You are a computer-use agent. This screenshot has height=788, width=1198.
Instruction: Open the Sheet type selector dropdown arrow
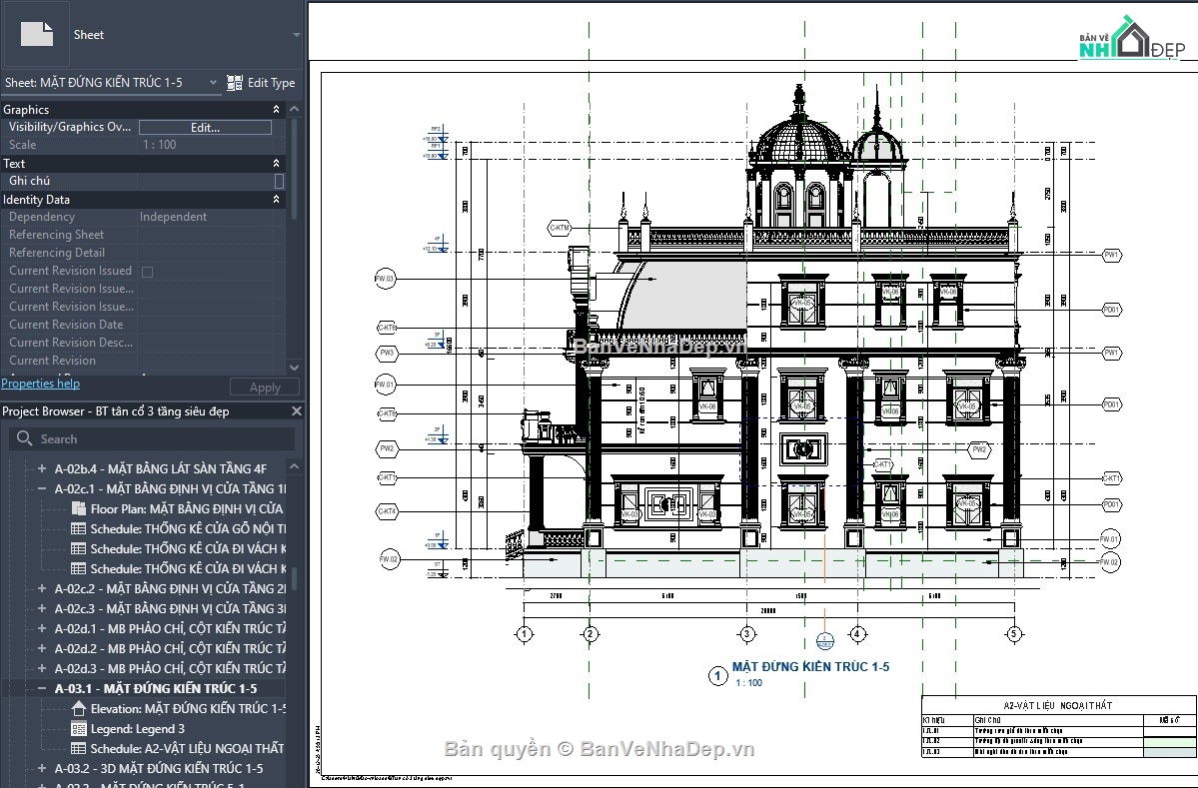(297, 35)
